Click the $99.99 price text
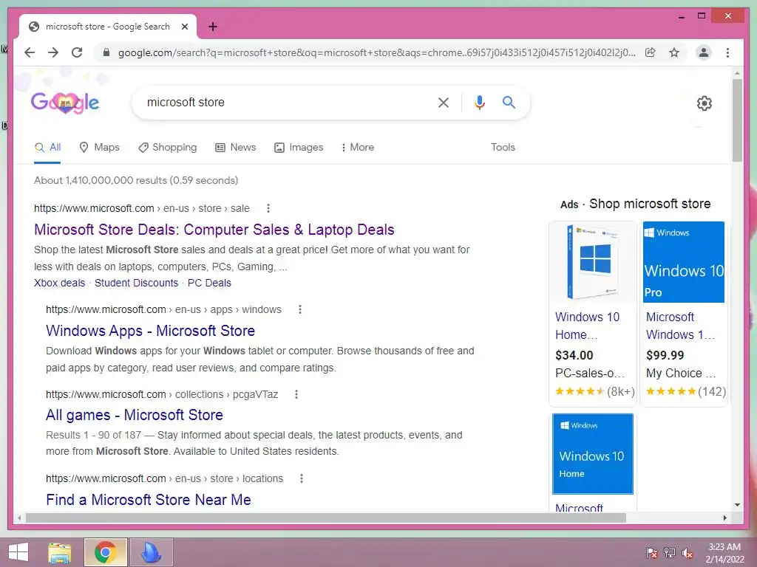 pos(665,355)
